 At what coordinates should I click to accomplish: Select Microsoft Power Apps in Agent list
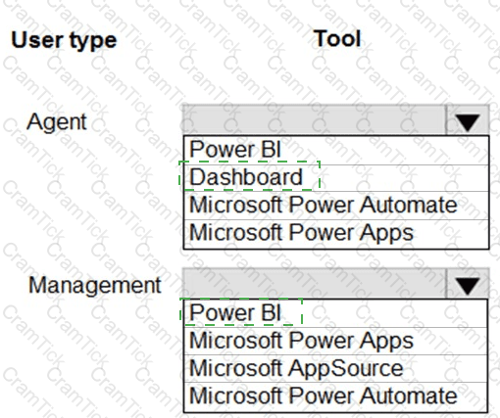coord(336,234)
